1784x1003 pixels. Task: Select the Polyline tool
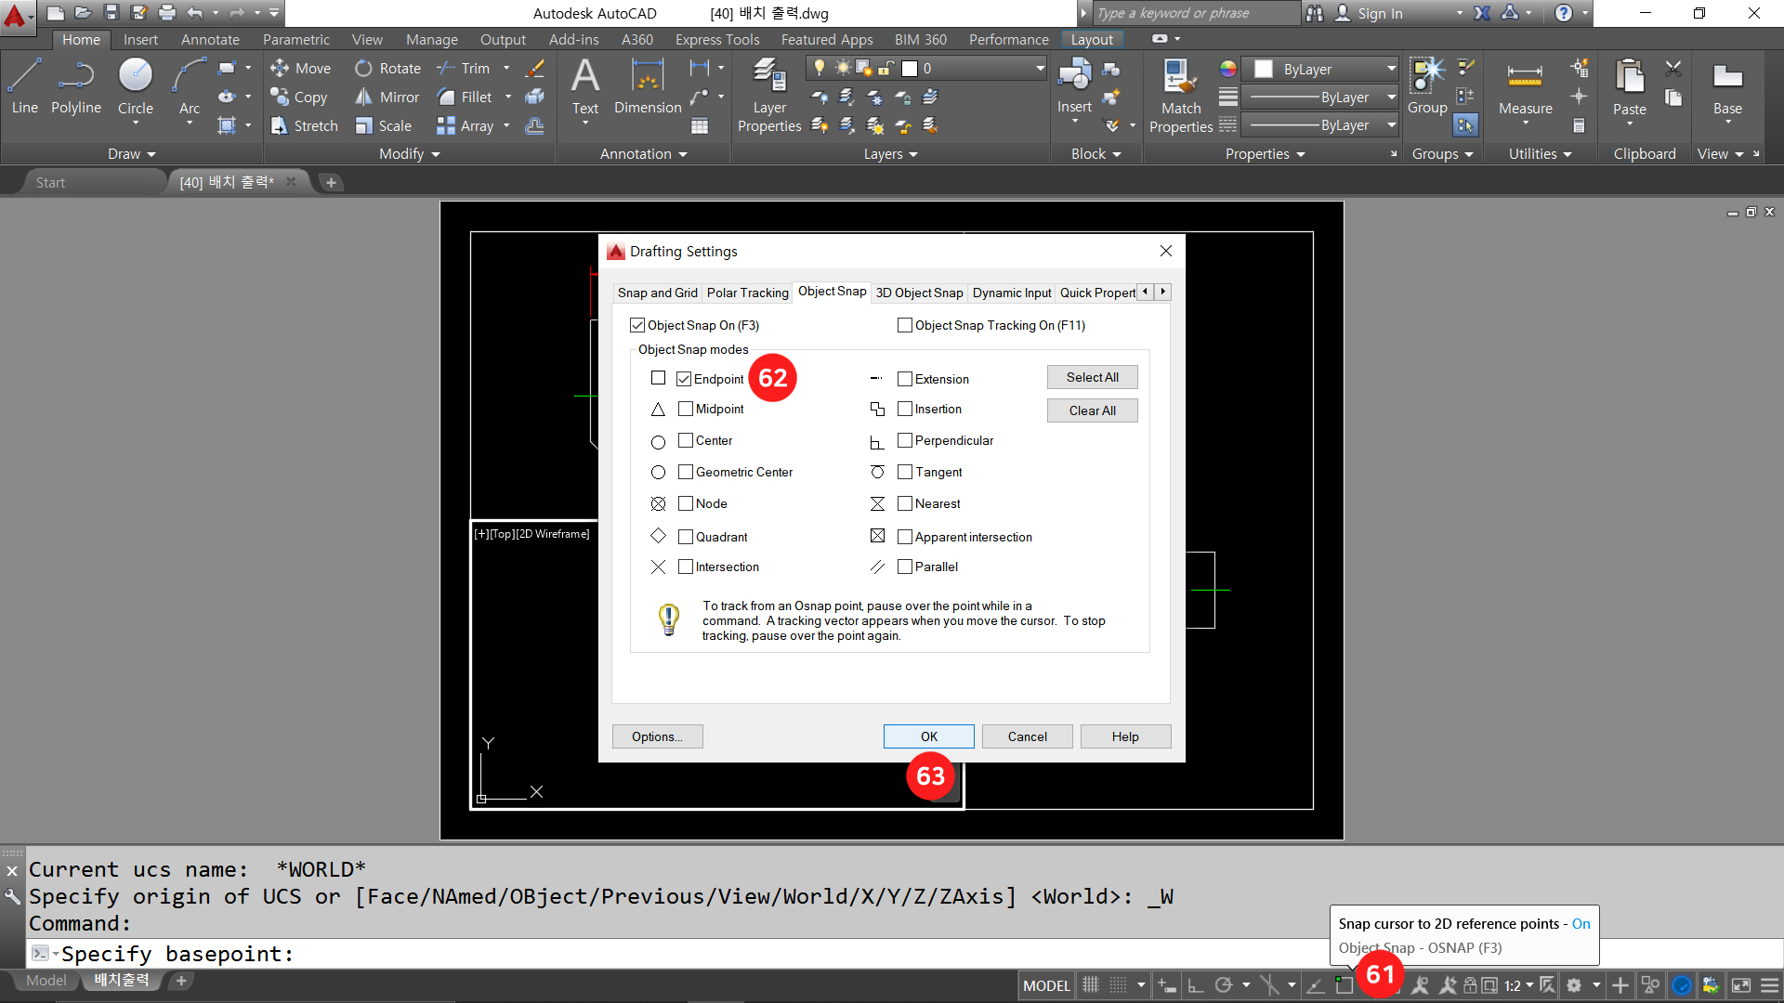coord(76,85)
